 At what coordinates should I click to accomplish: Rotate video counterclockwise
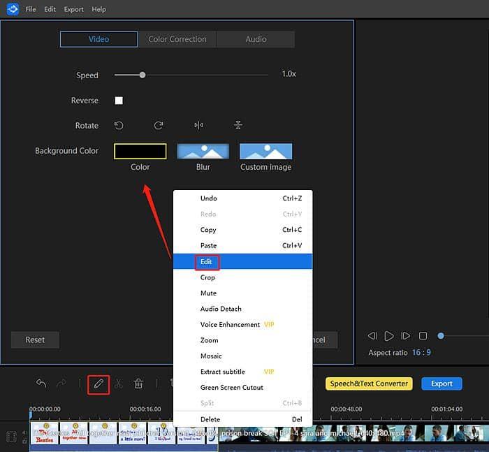pos(119,125)
